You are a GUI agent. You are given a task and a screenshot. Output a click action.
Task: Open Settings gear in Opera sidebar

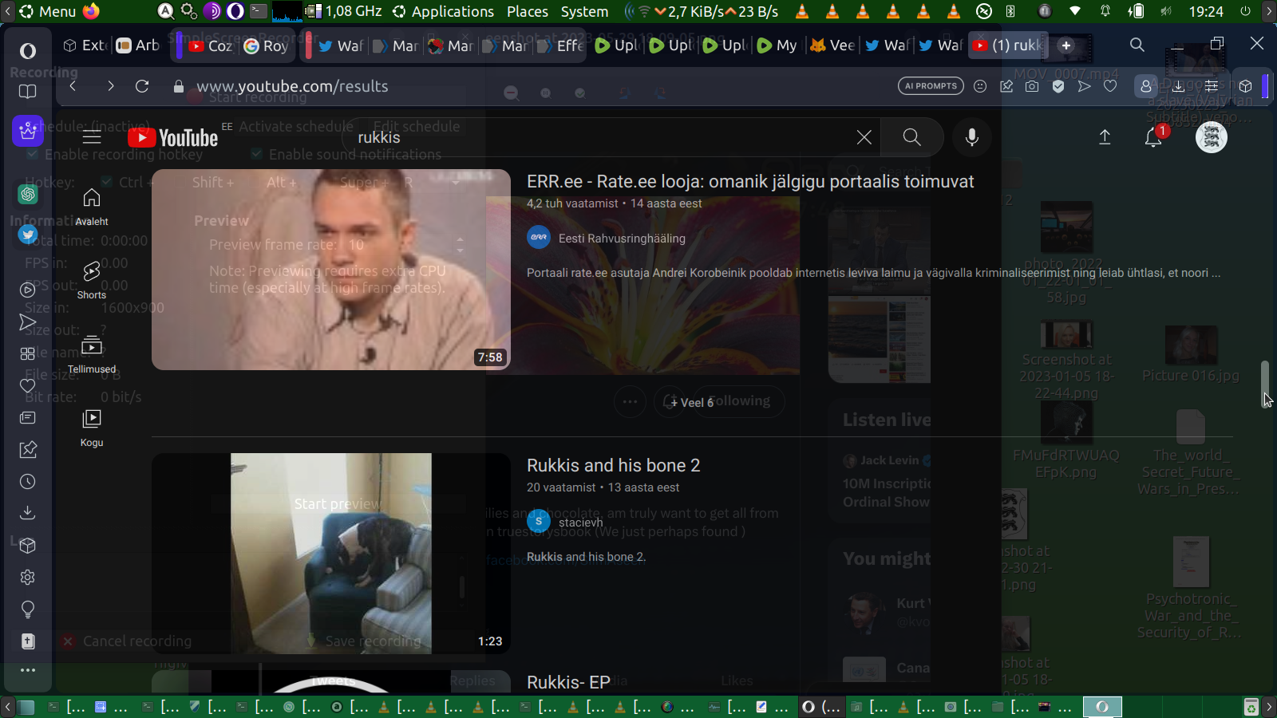[28, 577]
